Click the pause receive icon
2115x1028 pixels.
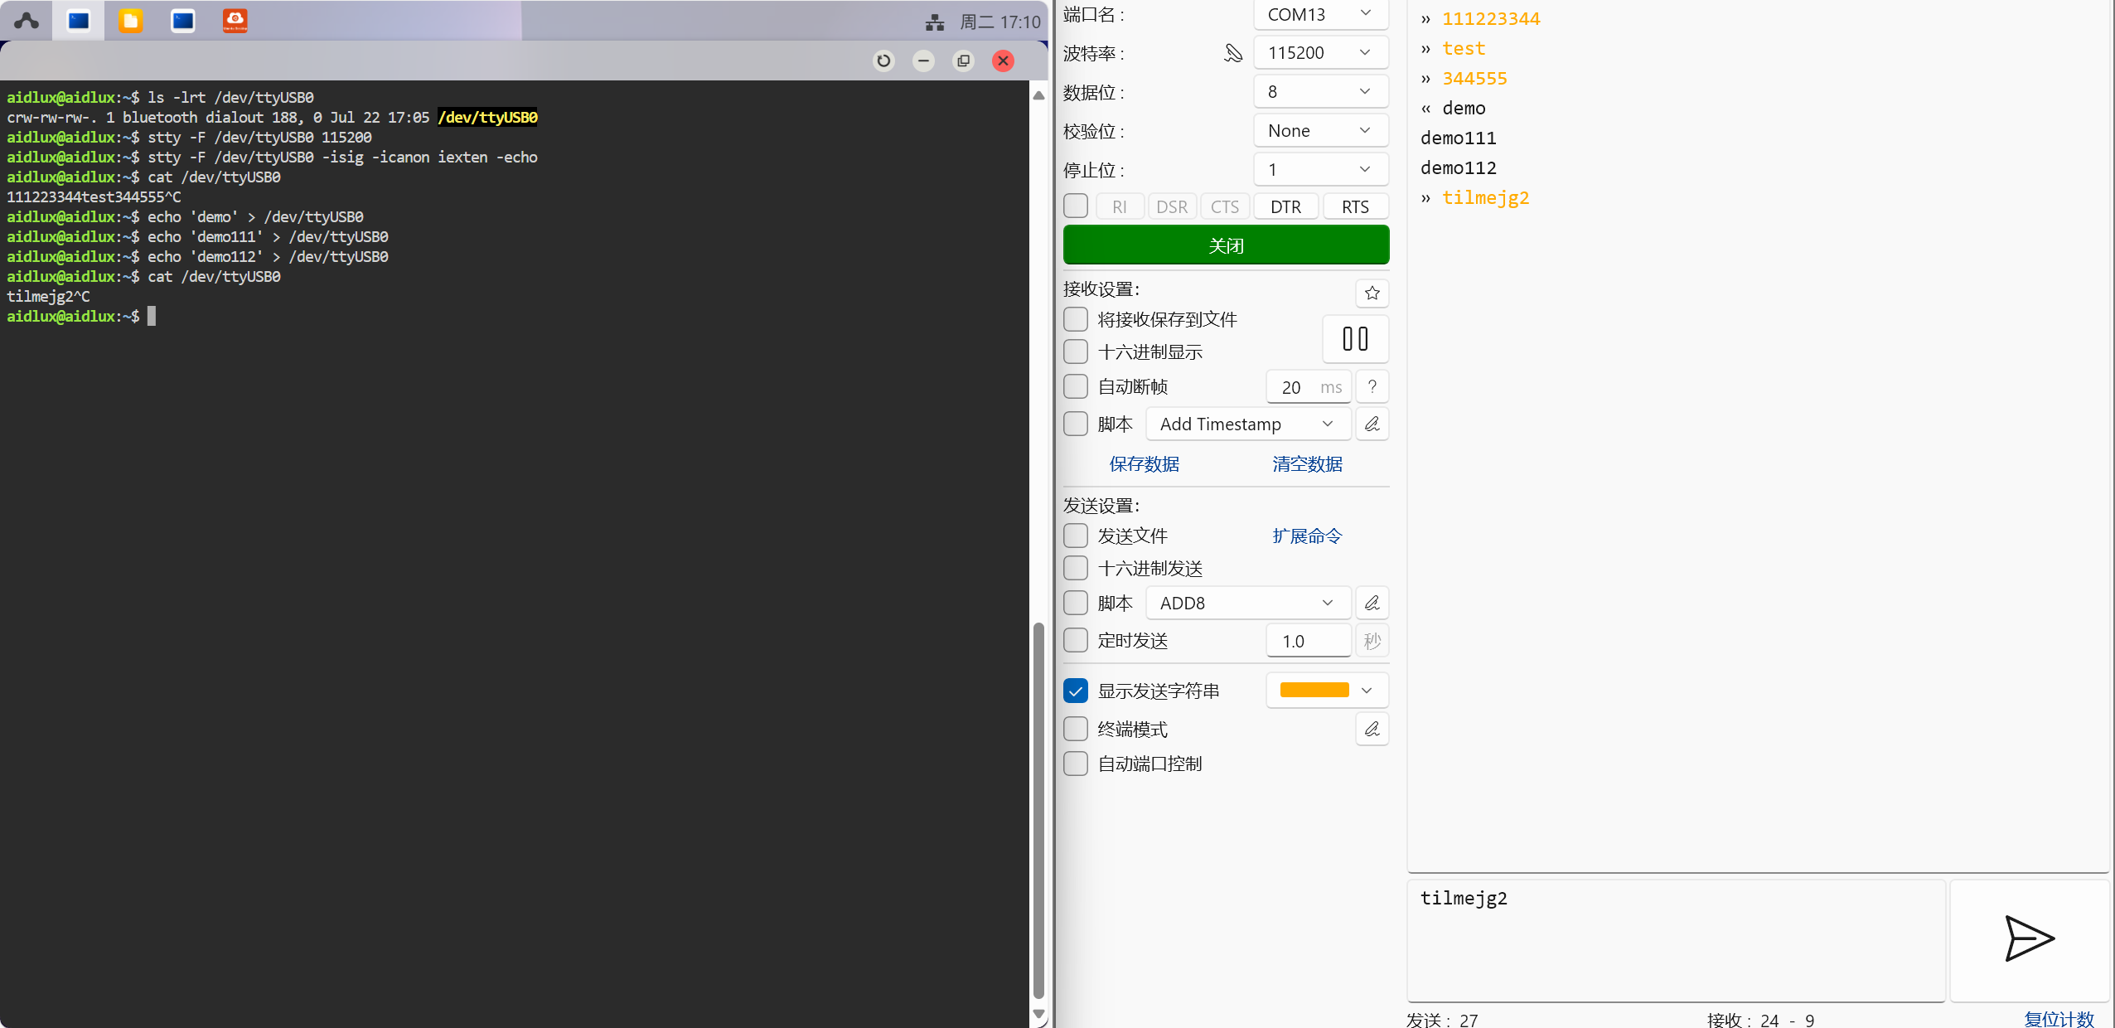coord(1355,338)
